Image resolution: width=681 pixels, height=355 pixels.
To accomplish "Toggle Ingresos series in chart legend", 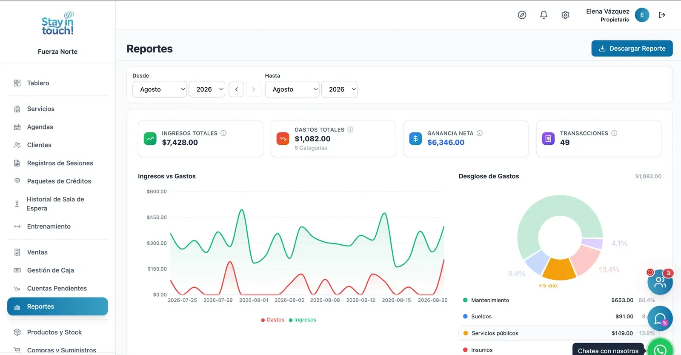I will point(303,320).
